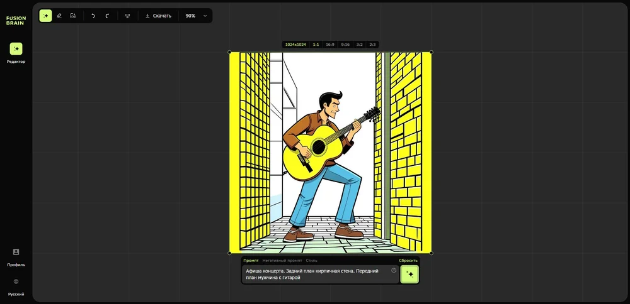This screenshot has height=304, width=630.
Task: Switch to the Стиль tab
Action: click(x=311, y=261)
